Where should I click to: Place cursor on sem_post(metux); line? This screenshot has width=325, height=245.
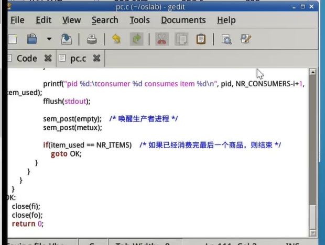72,127
